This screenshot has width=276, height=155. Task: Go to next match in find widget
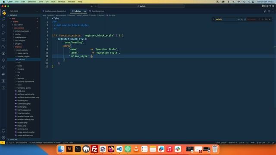point(263,19)
